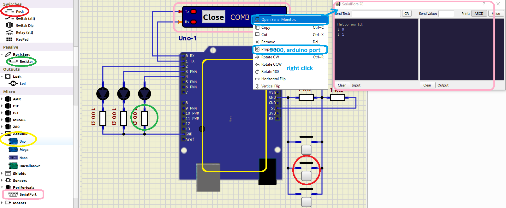Click the Leds category icon
506x208 pixels.
click(8, 77)
